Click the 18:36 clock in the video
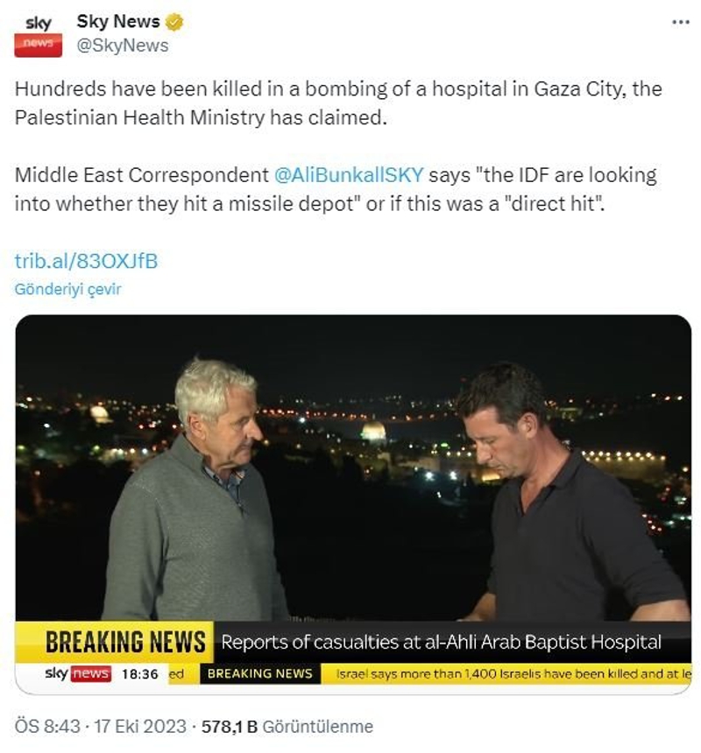Viewport: 701px width, 753px height. pos(140,674)
